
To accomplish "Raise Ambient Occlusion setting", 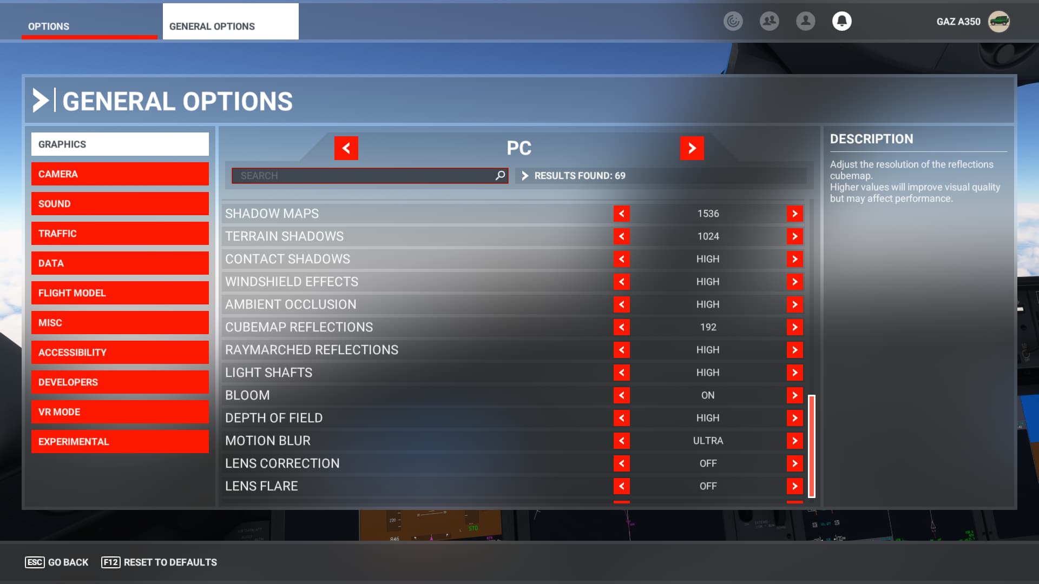I will (794, 304).
